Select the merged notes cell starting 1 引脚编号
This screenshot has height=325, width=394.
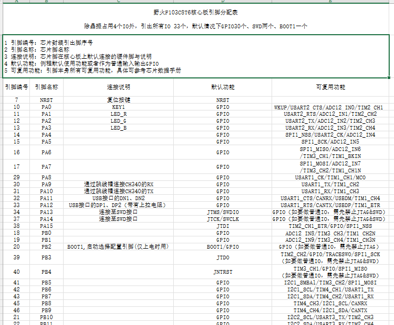tap(196, 57)
